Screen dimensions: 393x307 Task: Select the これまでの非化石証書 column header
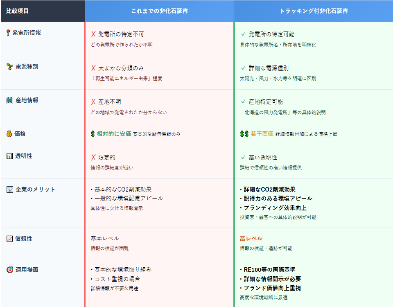click(159, 11)
